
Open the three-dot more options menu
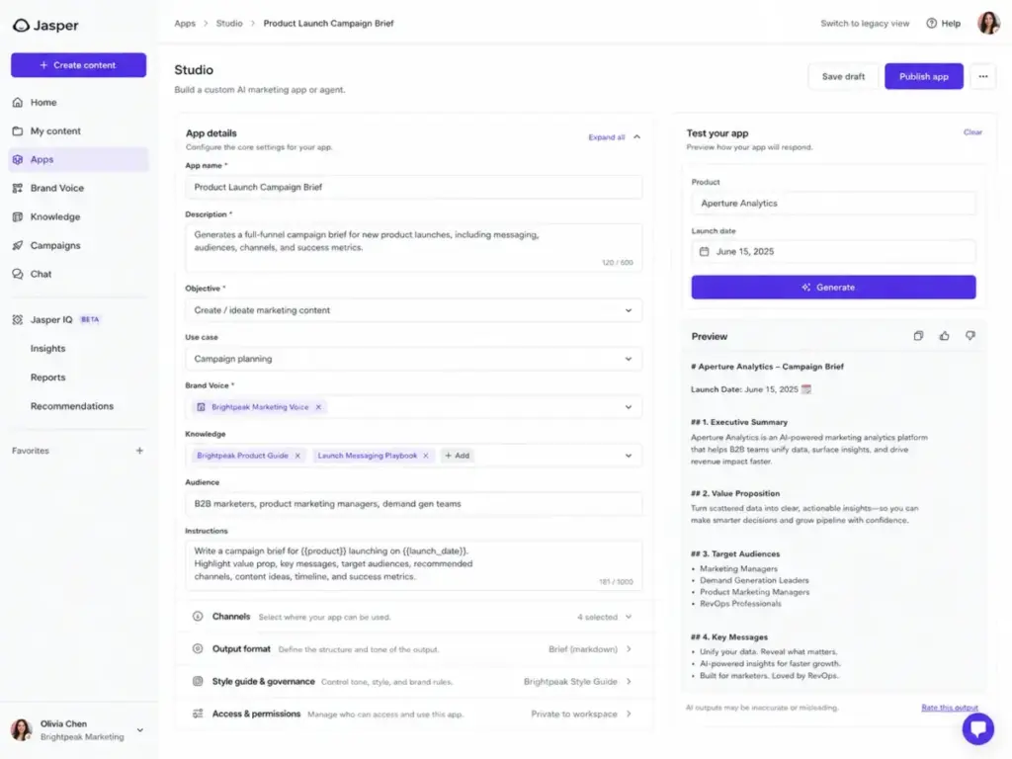coord(982,76)
